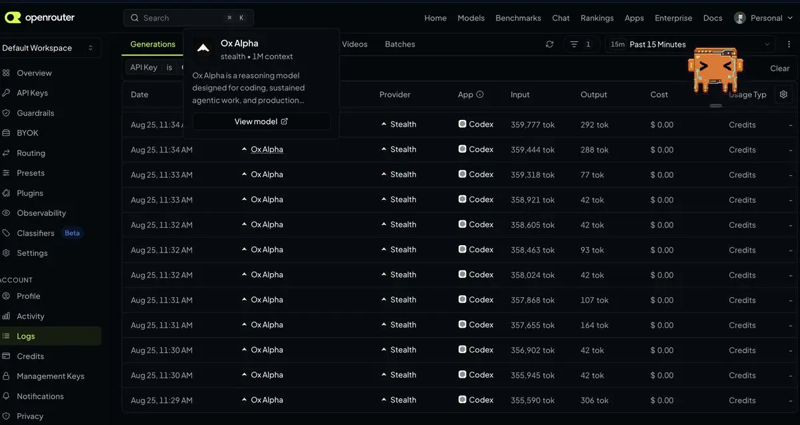Viewport: 800px width, 425px height.
Task: Change the 'is' filter operator
Action: (x=169, y=67)
